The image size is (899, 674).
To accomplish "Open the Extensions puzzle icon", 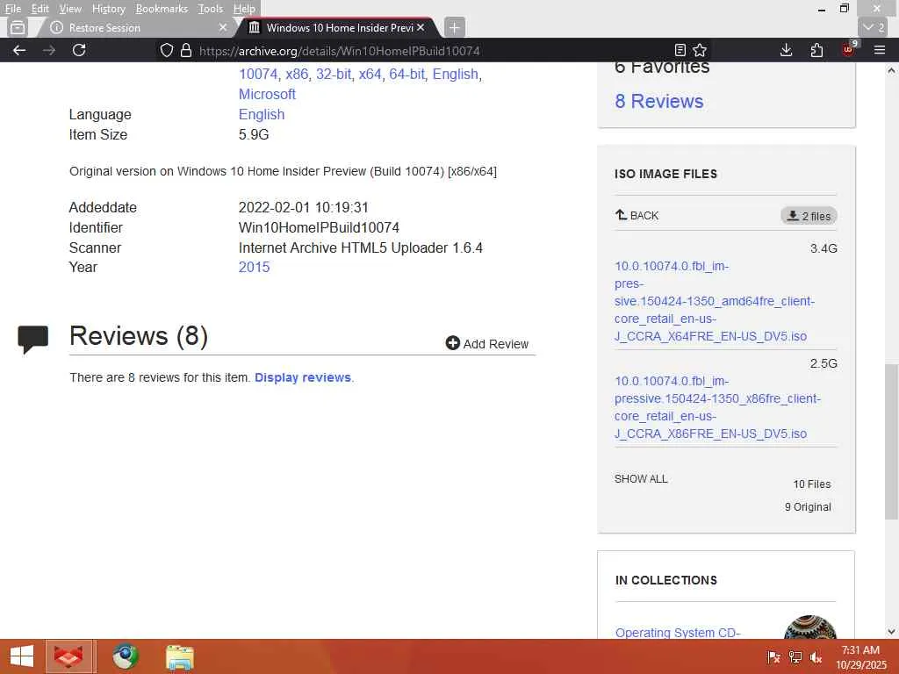I will tap(817, 50).
